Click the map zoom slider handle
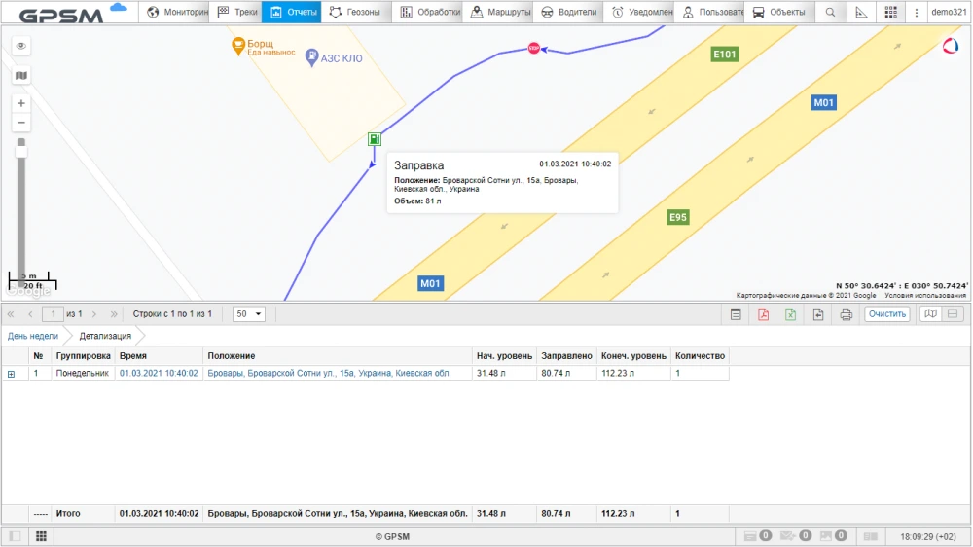This screenshot has width=973, height=547. coord(21,150)
